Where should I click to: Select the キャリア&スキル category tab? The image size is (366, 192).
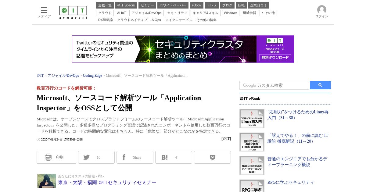206,13
